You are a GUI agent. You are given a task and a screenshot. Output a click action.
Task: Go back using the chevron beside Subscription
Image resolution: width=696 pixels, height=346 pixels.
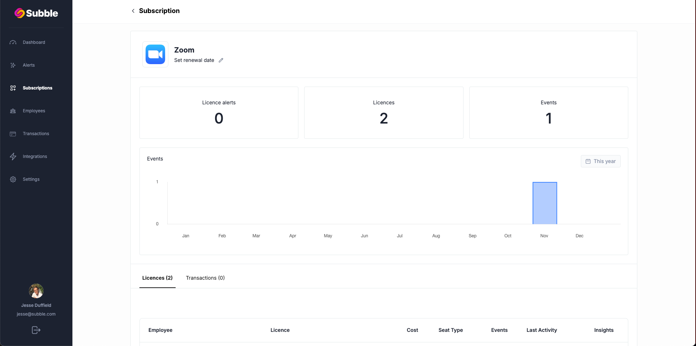pos(133,11)
